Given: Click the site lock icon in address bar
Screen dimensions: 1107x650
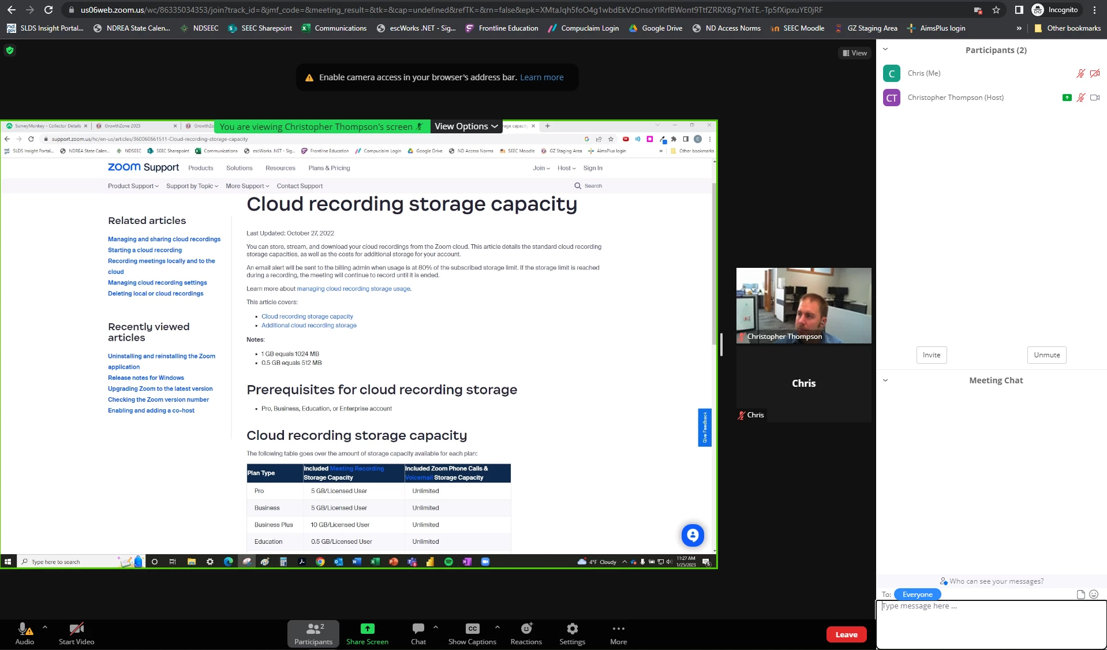Looking at the screenshot, I should [70, 10].
